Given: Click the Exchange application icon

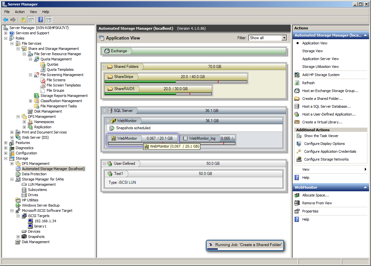Looking at the screenshot, I should click(107, 51).
